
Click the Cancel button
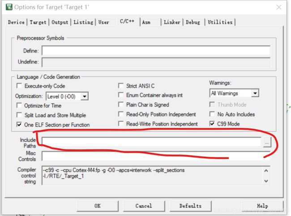tap(144, 206)
